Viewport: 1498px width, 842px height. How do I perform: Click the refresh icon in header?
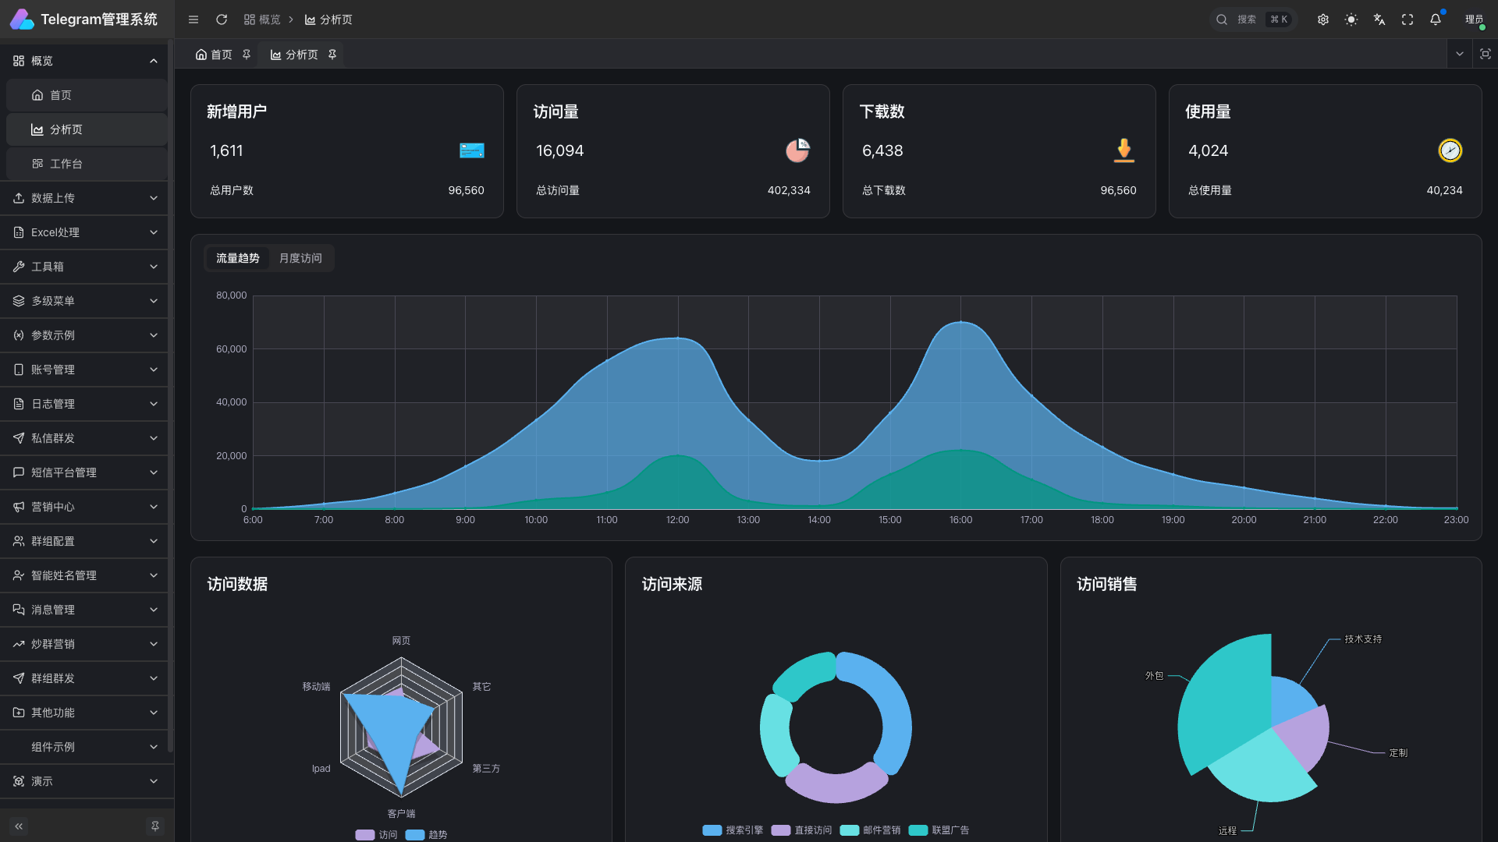222,19
